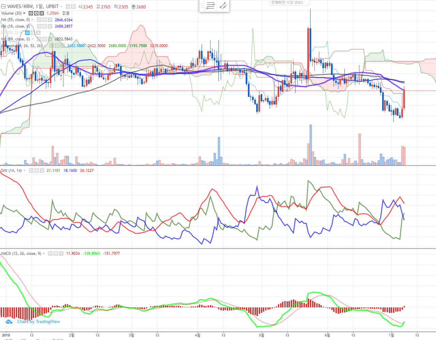Open MACD indicator settings gear

click(56, 254)
